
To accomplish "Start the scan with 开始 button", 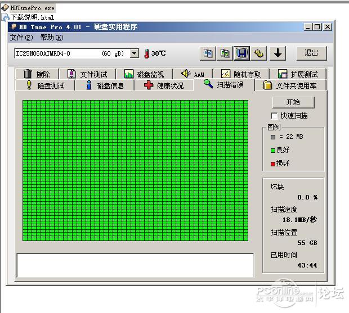I will [293, 102].
